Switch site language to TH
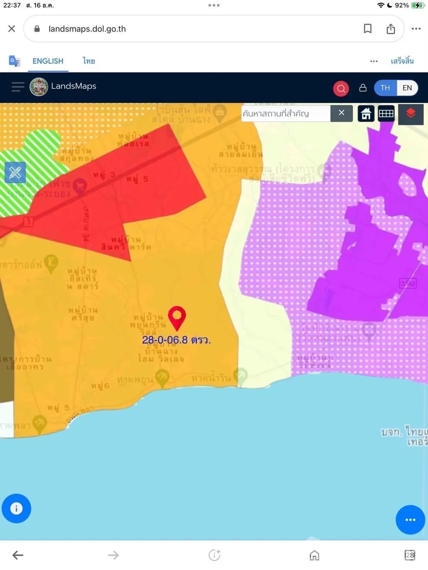 click(385, 88)
